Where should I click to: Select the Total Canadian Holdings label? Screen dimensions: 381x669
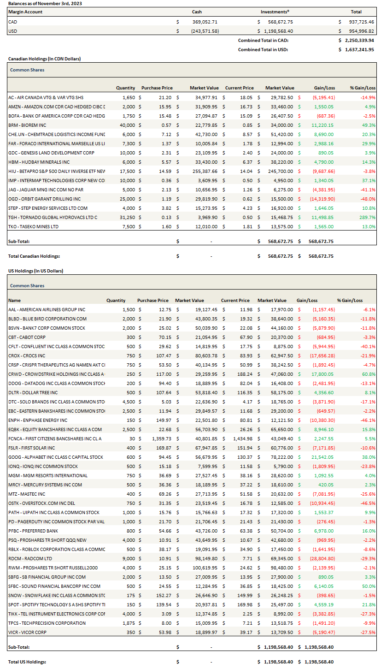tap(34, 256)
